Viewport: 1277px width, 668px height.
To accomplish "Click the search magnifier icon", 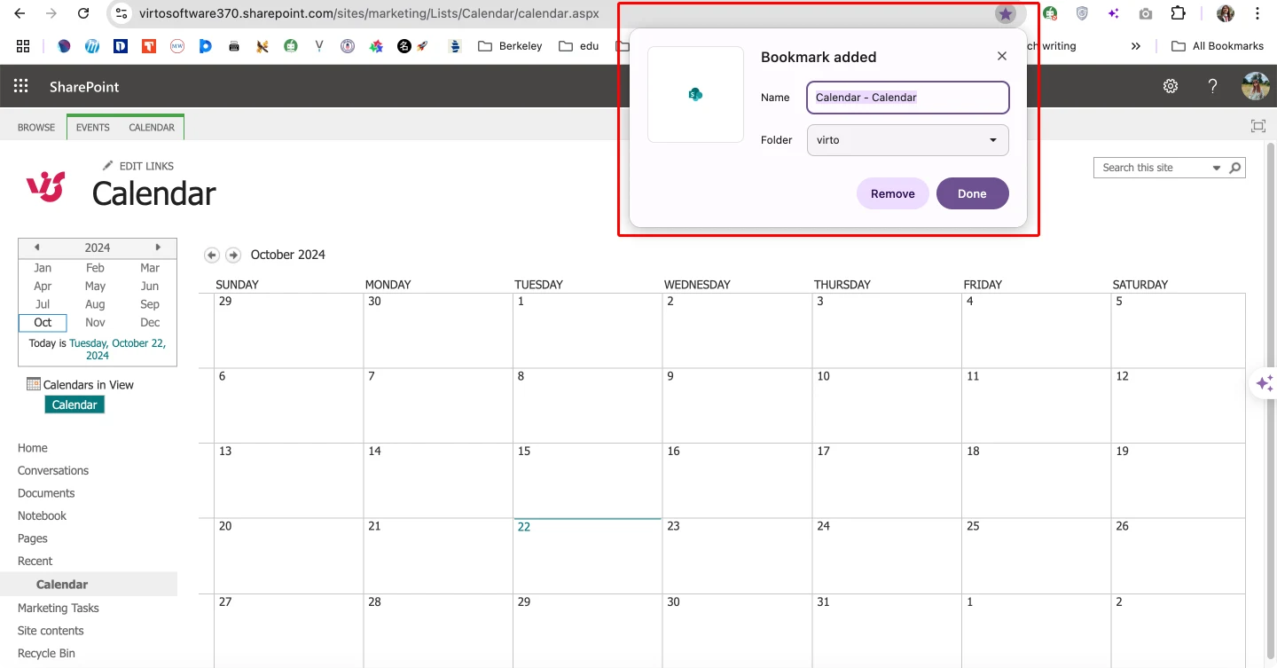I will 1235,167.
